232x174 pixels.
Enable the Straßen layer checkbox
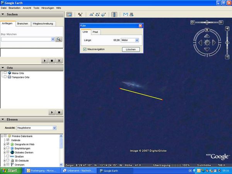[8, 156]
